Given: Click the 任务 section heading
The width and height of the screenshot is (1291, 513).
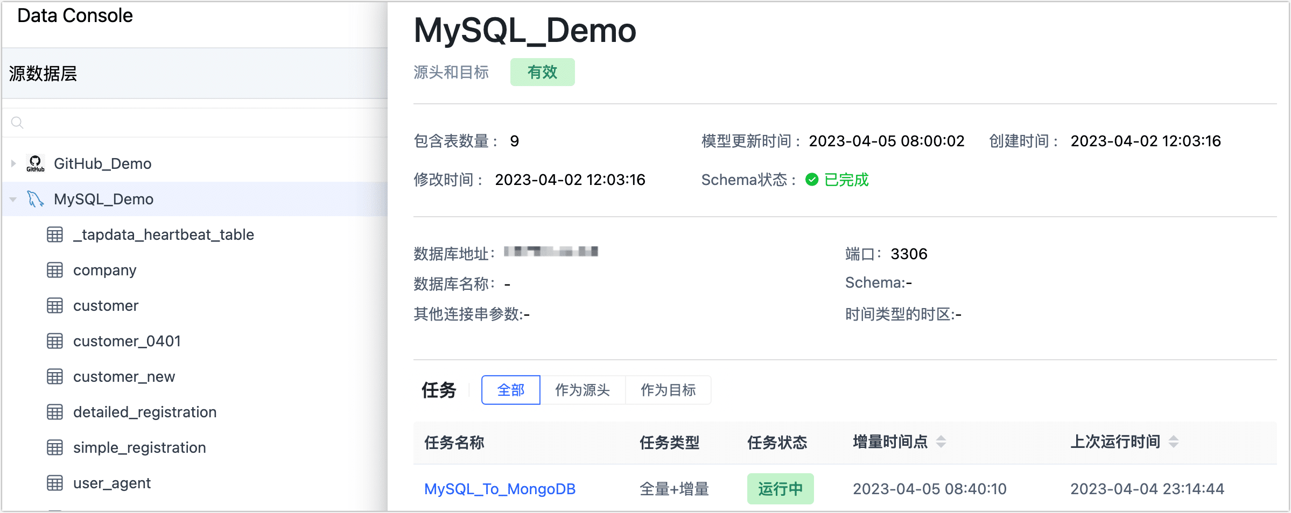Looking at the screenshot, I should 439,390.
